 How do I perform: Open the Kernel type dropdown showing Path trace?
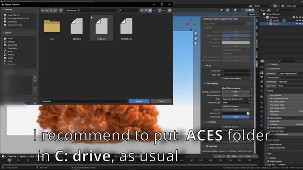290,82
